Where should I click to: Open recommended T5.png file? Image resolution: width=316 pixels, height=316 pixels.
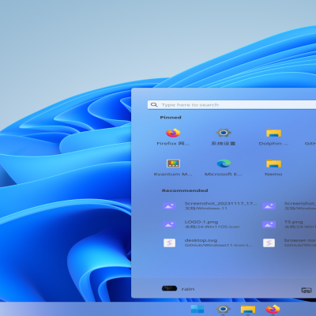click(288, 224)
